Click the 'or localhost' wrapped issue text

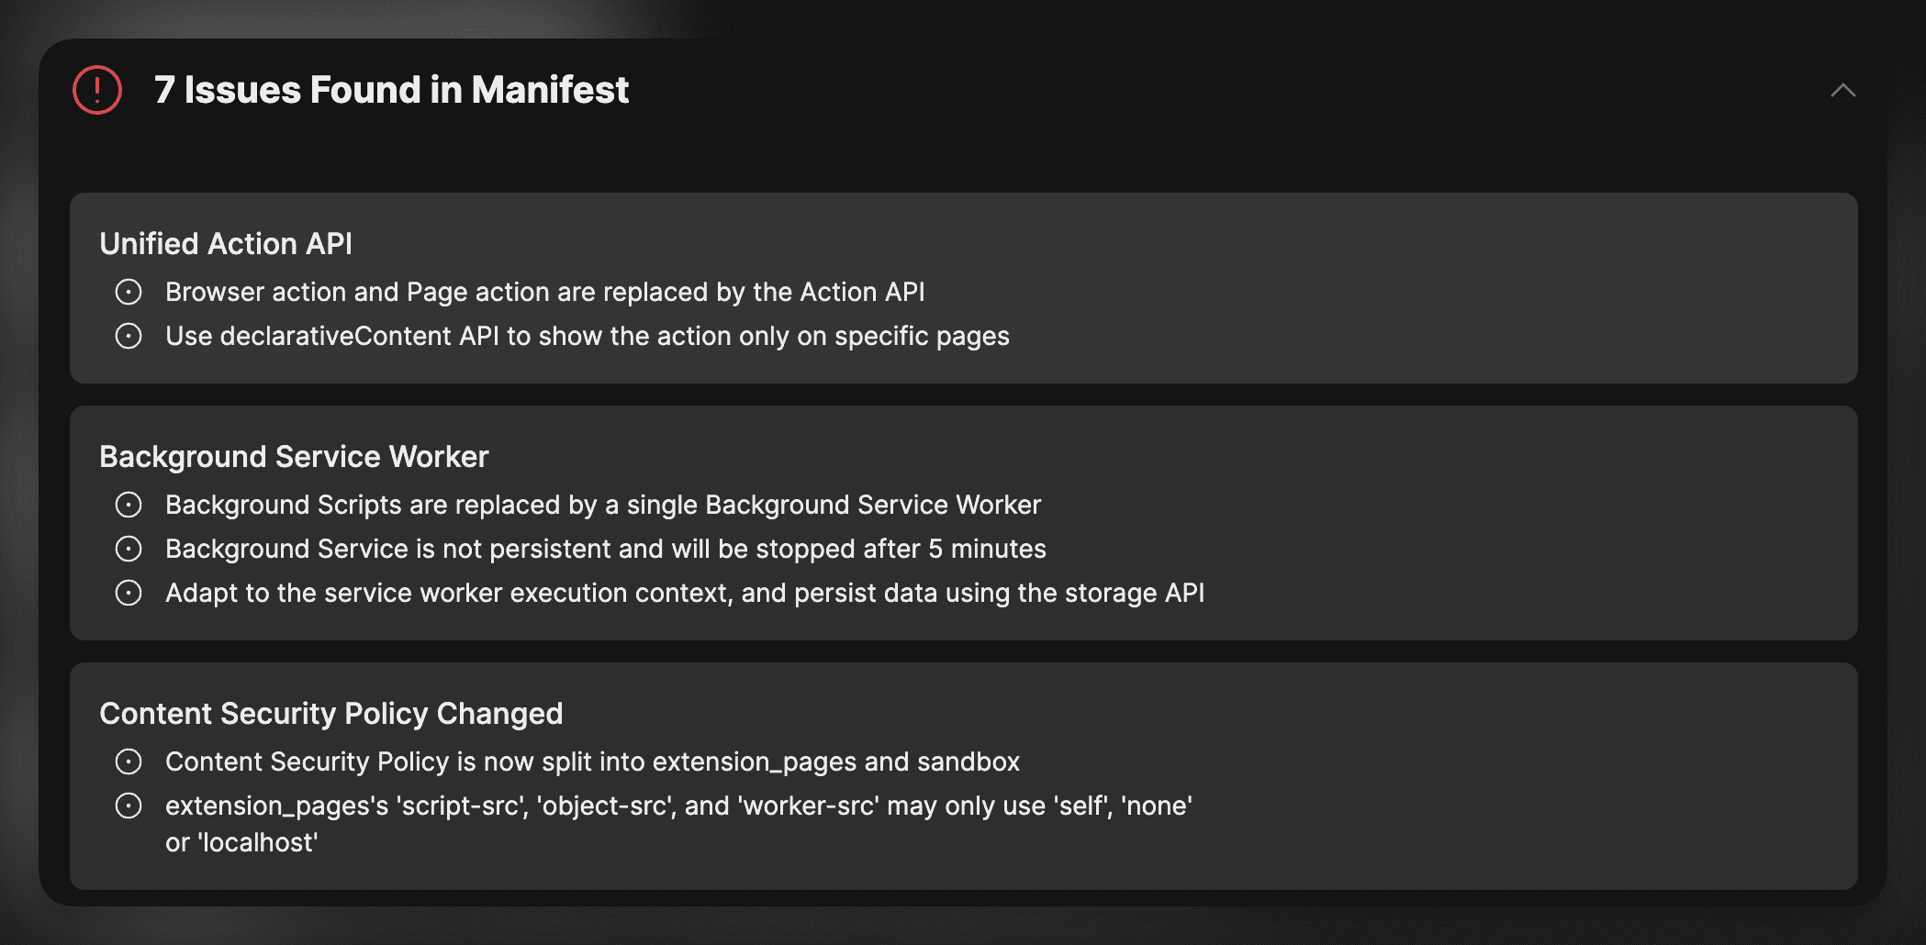[x=241, y=842]
